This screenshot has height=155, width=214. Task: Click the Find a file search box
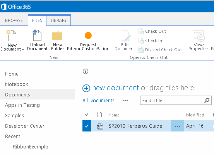[176, 100]
